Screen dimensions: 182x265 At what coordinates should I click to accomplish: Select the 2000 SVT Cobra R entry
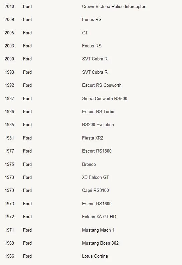(x=95, y=59)
